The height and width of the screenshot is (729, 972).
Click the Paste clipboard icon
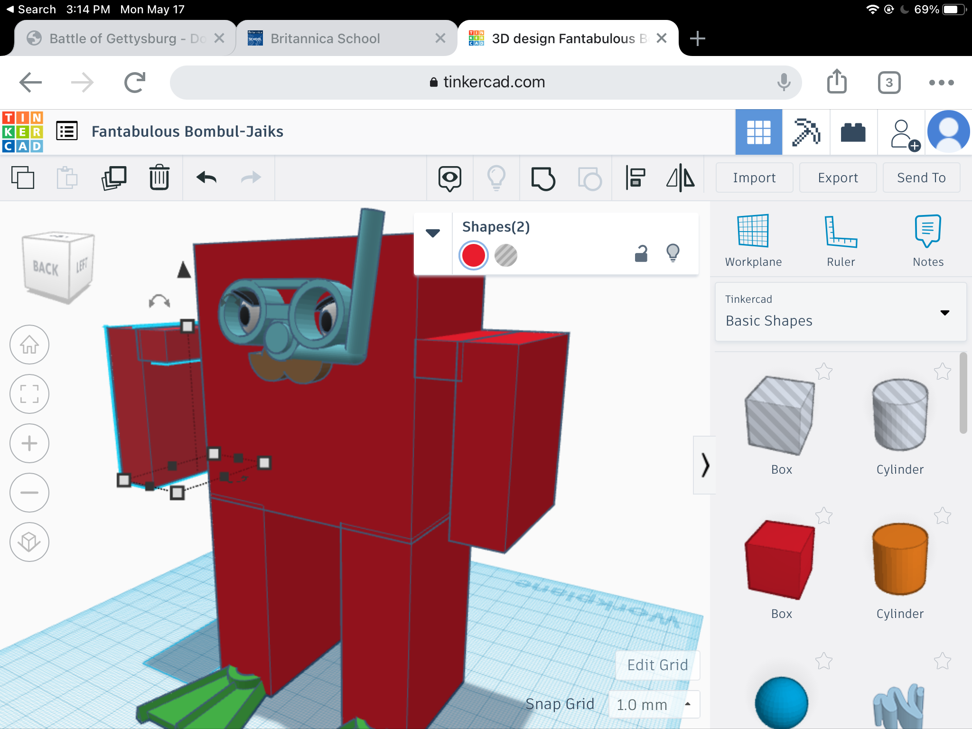pyautogui.click(x=67, y=178)
